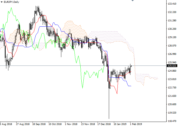Click the latest candlestick at chart's right edge

(x=131, y=66)
